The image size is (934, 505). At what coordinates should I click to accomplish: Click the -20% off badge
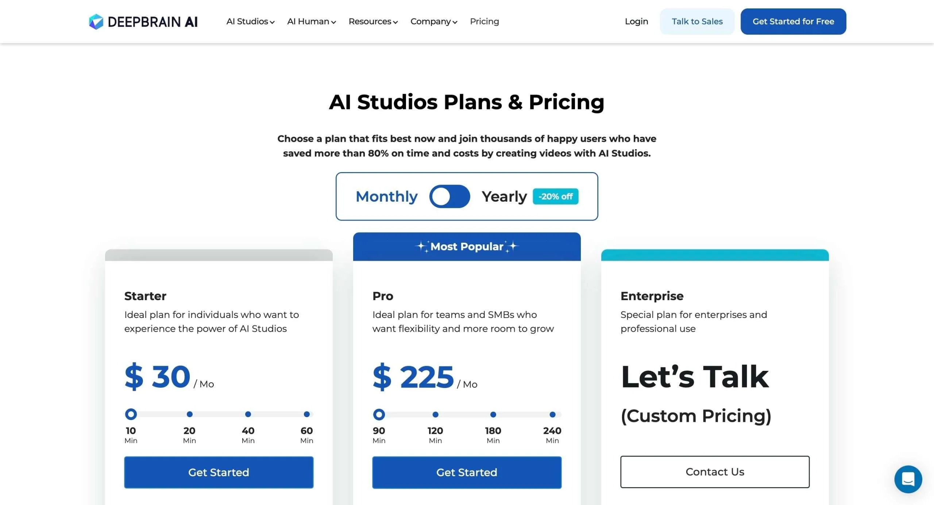click(x=555, y=197)
